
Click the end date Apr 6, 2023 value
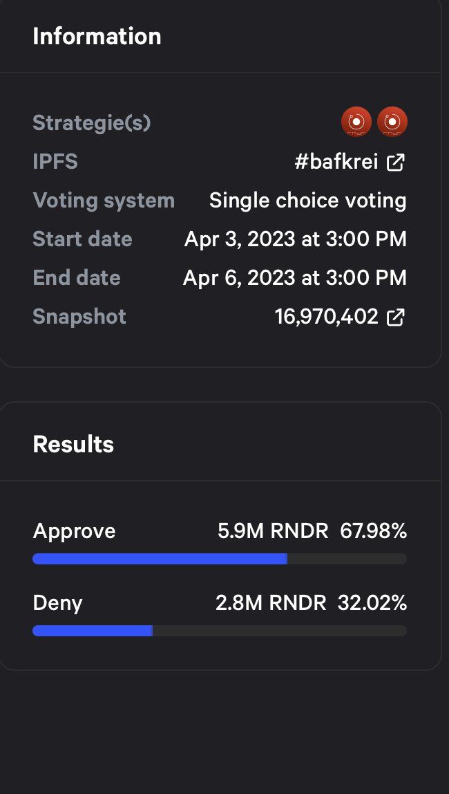pyautogui.click(x=295, y=277)
